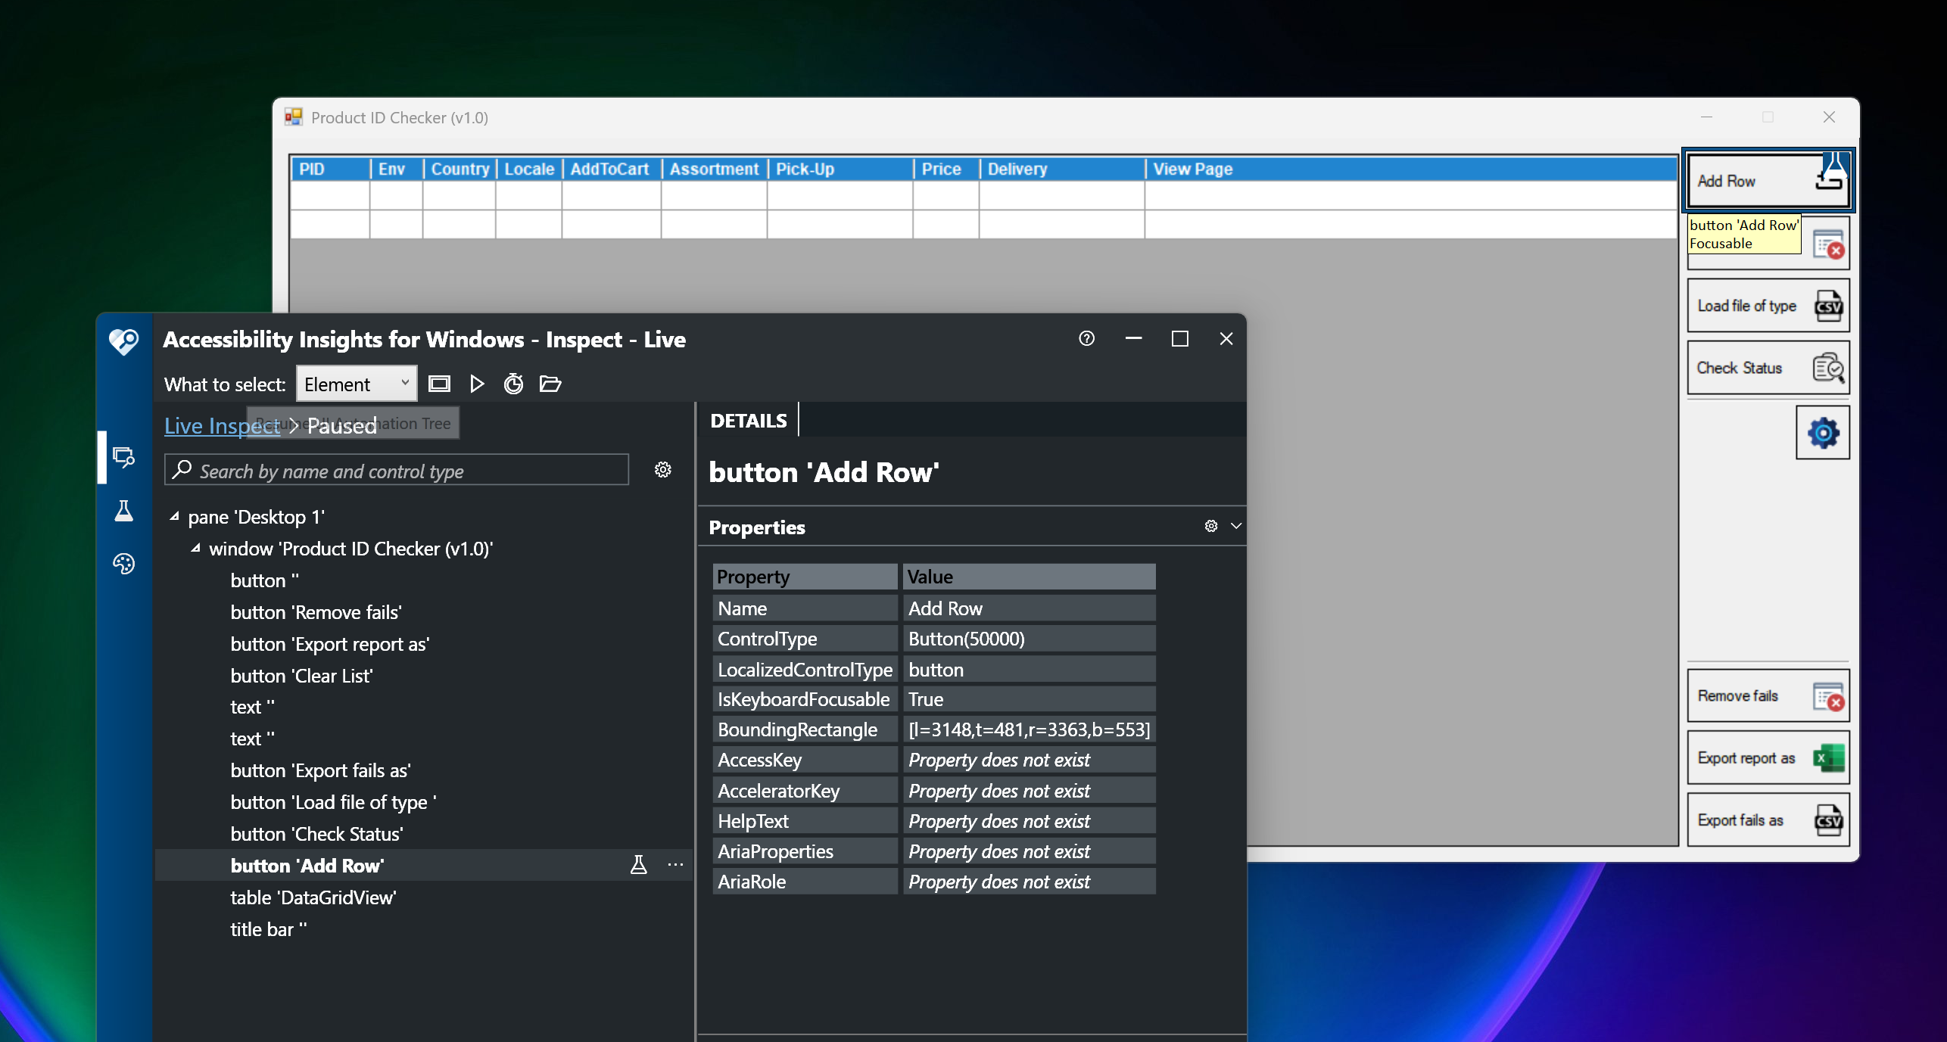This screenshot has width=1947, height=1042.
Task: Click the Pick-Up column header
Action: (840, 169)
